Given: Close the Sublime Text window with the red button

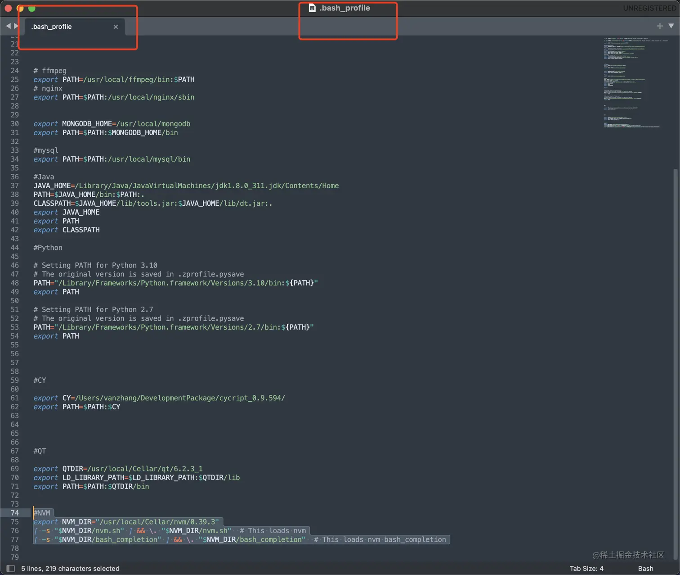Looking at the screenshot, I should 8,8.
